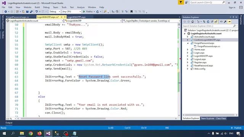Open the File menu
244x137 pixels.
coord(3,7)
